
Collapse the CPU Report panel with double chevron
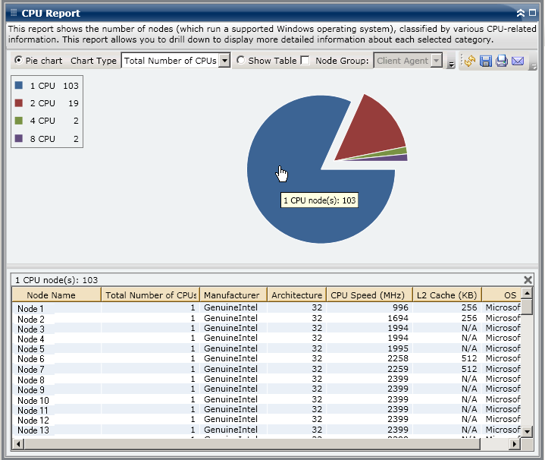[x=520, y=13]
